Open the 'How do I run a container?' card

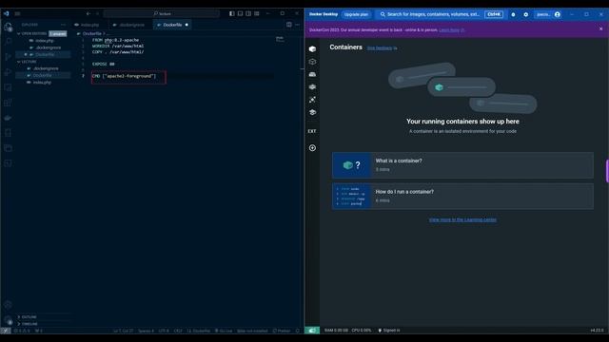(462, 197)
